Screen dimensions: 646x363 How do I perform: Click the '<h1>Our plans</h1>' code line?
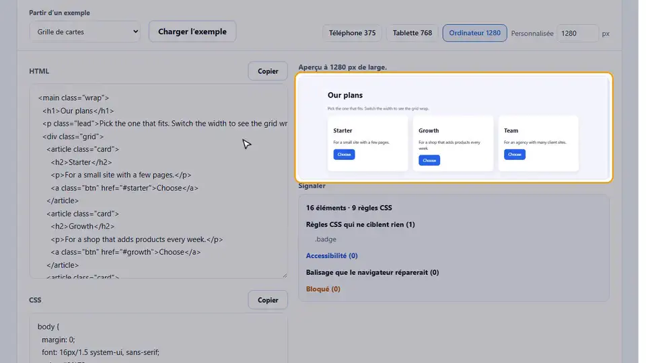tap(78, 111)
